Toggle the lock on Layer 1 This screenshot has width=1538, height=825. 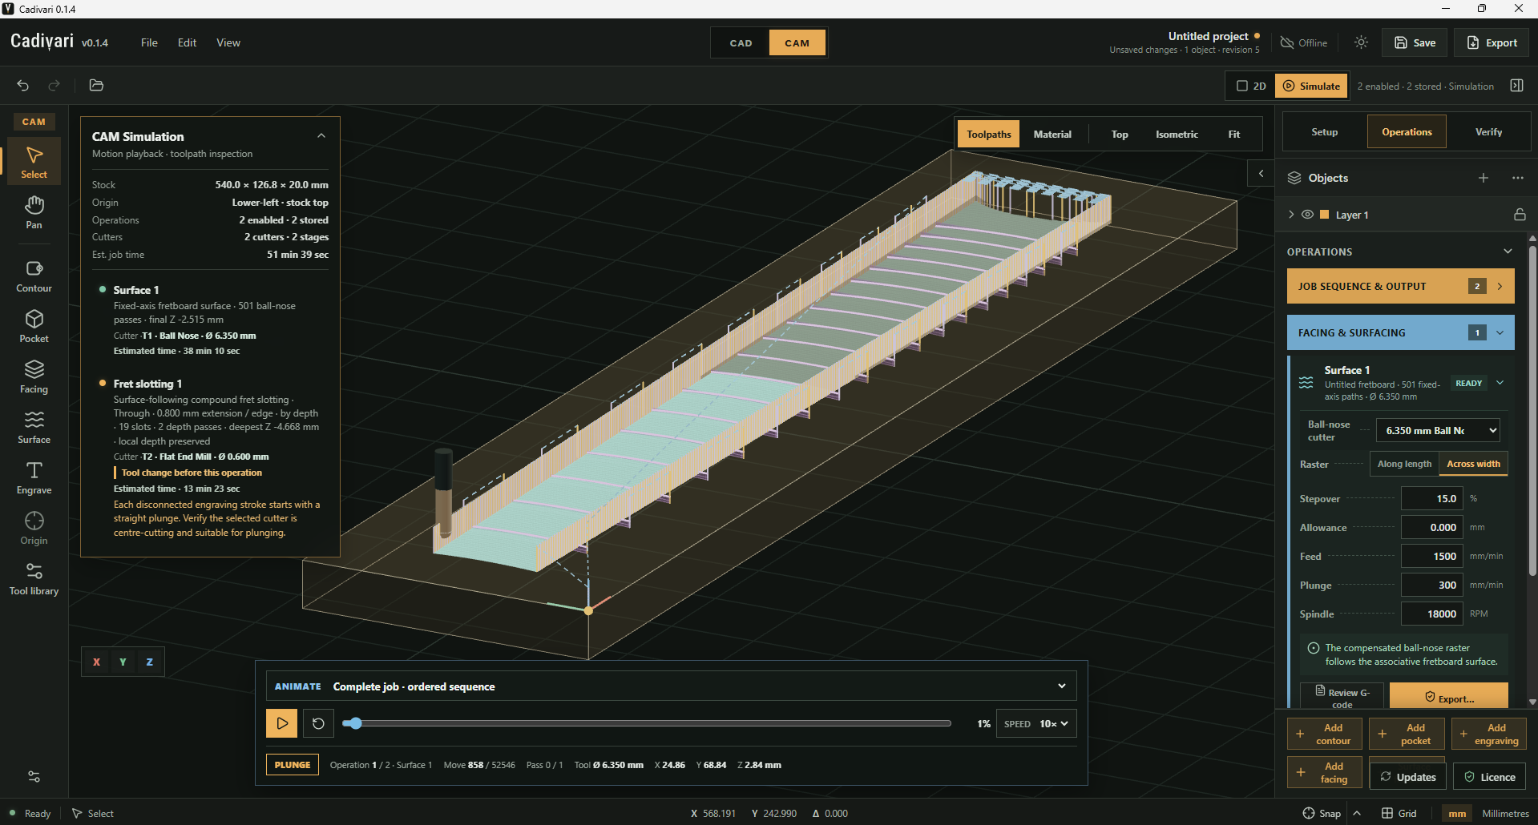[1519, 215]
